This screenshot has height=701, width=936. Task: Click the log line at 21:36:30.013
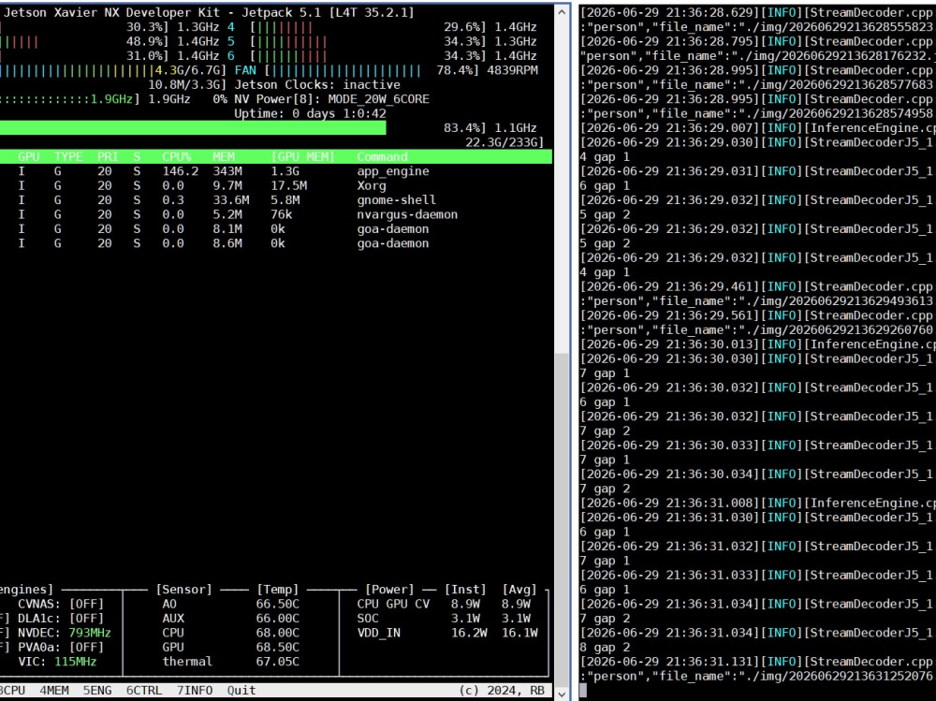[x=757, y=344]
